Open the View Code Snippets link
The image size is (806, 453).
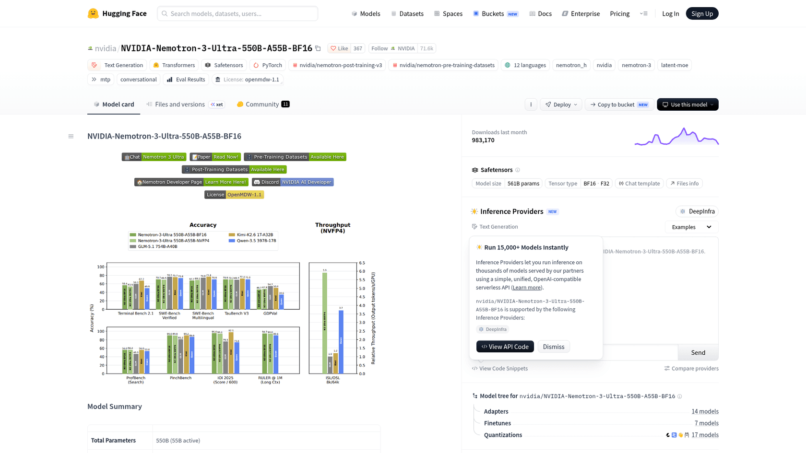pyautogui.click(x=499, y=369)
